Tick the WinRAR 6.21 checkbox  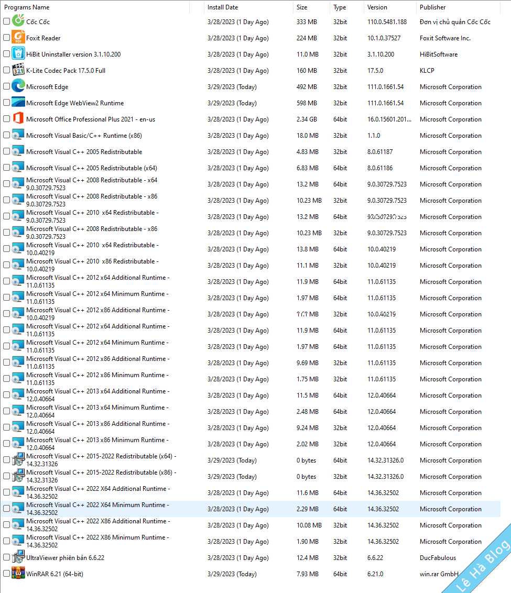pos(6,573)
